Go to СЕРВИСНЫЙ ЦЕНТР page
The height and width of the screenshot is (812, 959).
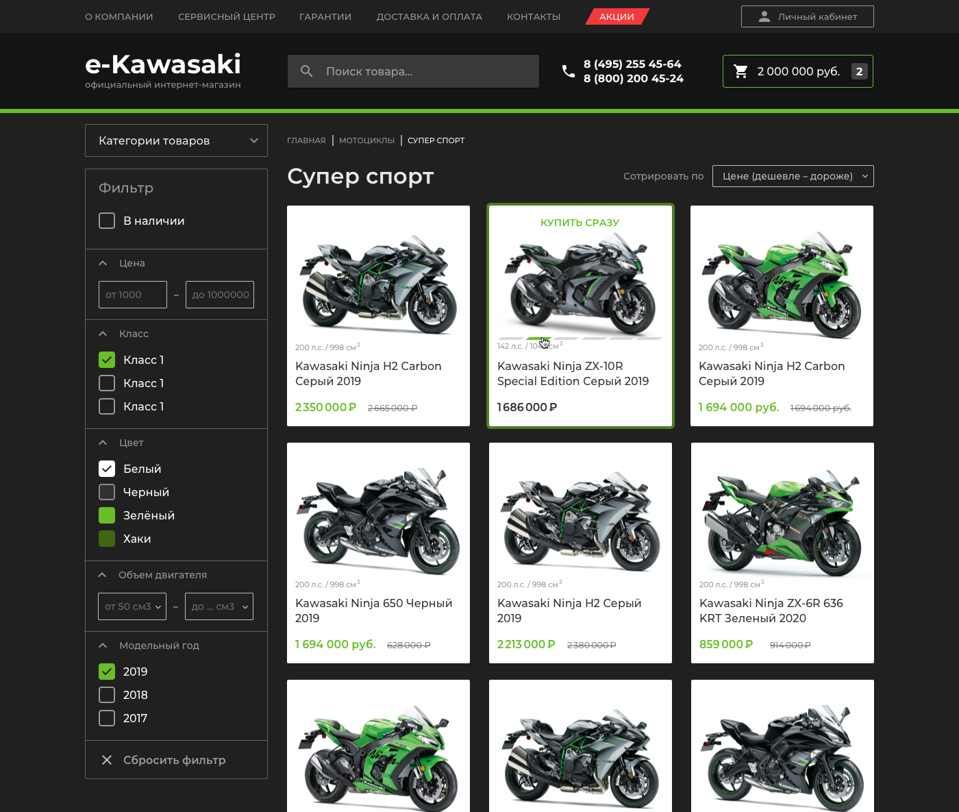[227, 16]
